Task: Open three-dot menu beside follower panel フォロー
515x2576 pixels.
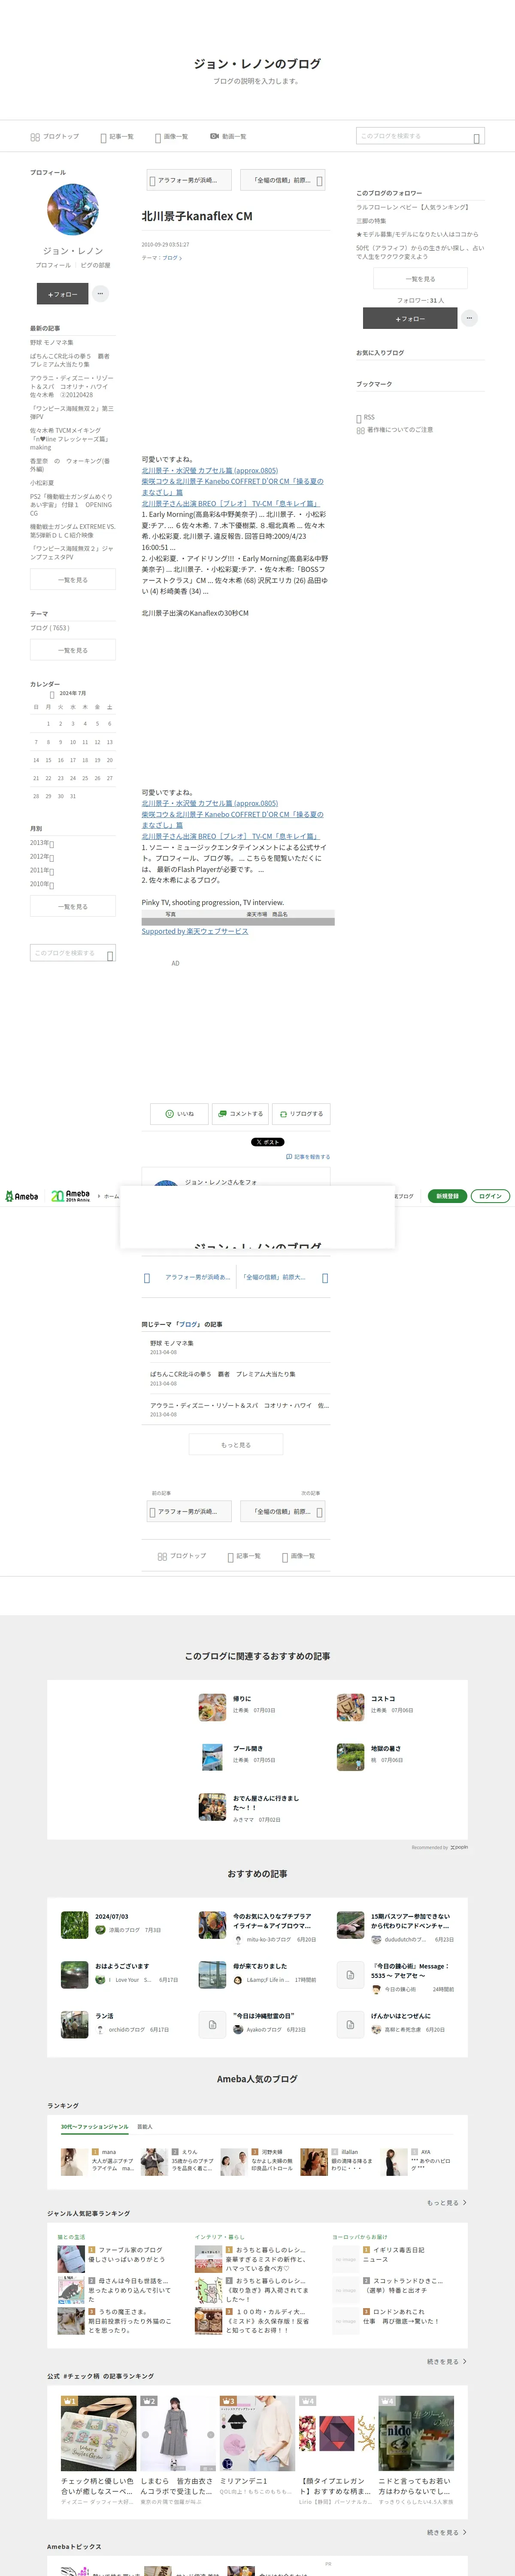Action: [470, 318]
